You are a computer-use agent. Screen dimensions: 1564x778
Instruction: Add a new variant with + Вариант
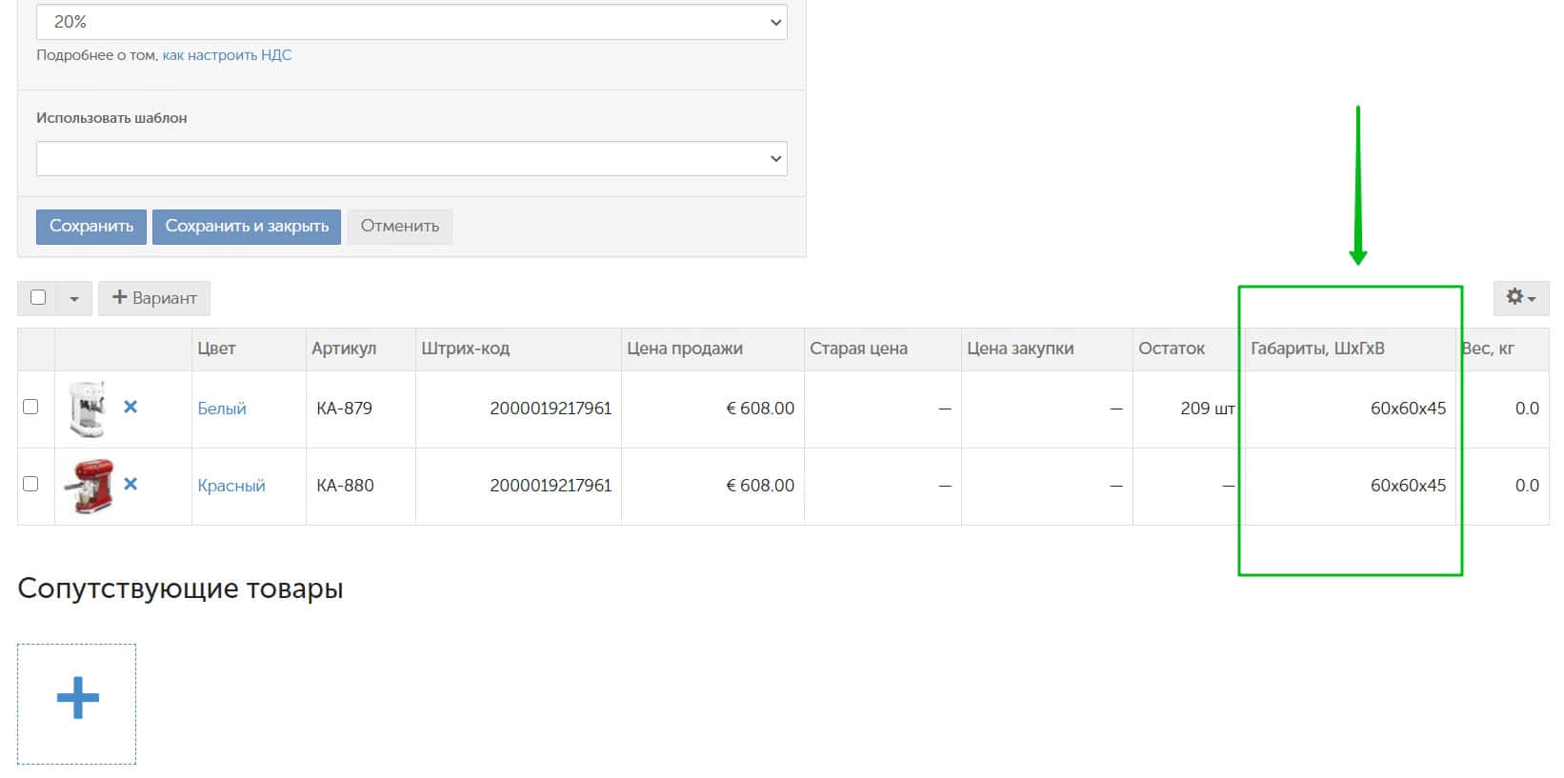154,298
